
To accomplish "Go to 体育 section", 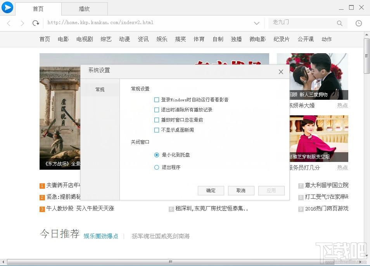I will click(x=199, y=39).
